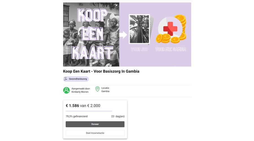Click the black-and-white group photo

[91, 34]
